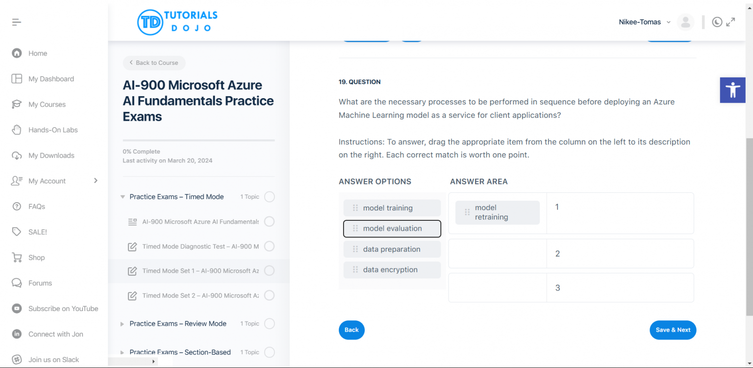The image size is (753, 368).
Task: Click the Save & Next button
Action: click(673, 330)
